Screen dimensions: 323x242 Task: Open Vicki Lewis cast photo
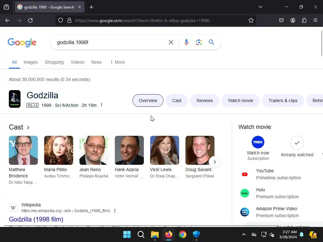tap(165, 150)
